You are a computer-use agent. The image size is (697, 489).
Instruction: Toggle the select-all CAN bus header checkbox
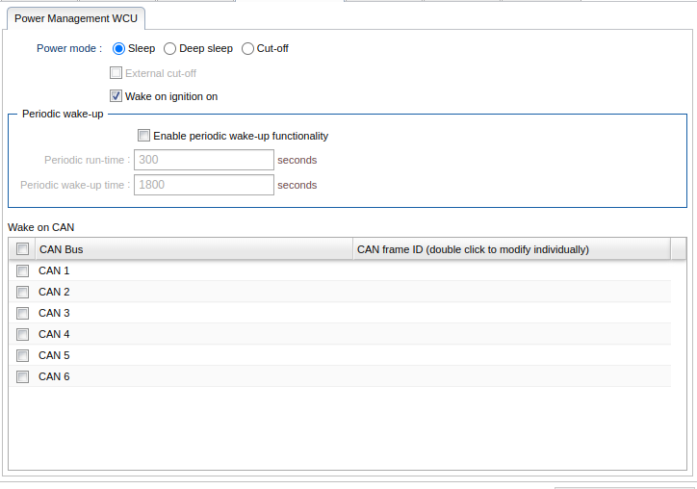[x=23, y=249]
